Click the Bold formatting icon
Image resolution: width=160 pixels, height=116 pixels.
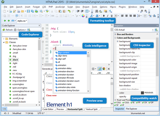point(103,16)
